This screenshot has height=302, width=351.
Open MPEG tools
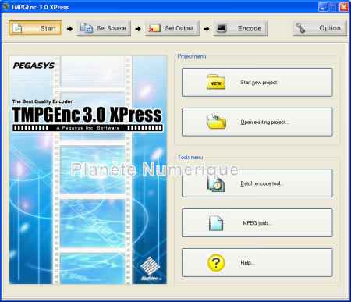tap(257, 223)
